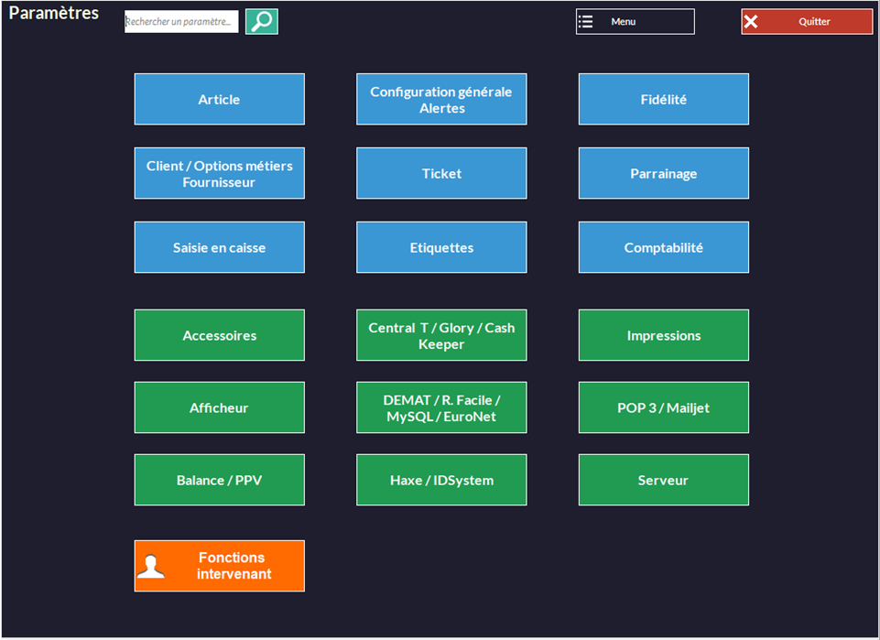Click the magnifying glass search icon
880x640 pixels.
pyautogui.click(x=261, y=22)
